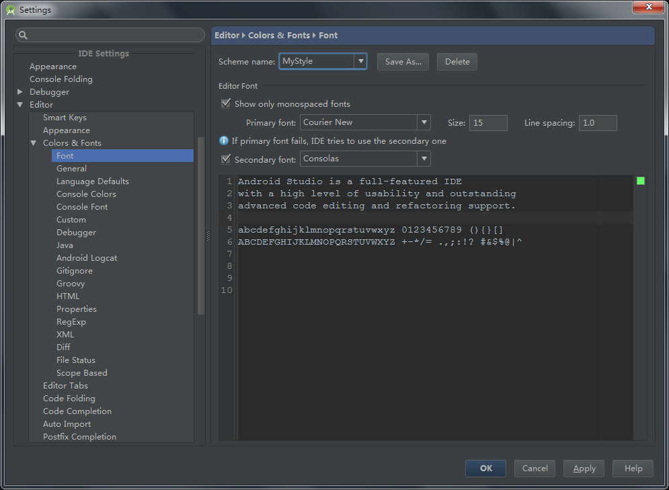Click the blue info icon below Primary font
The image size is (669, 490).
click(x=225, y=141)
